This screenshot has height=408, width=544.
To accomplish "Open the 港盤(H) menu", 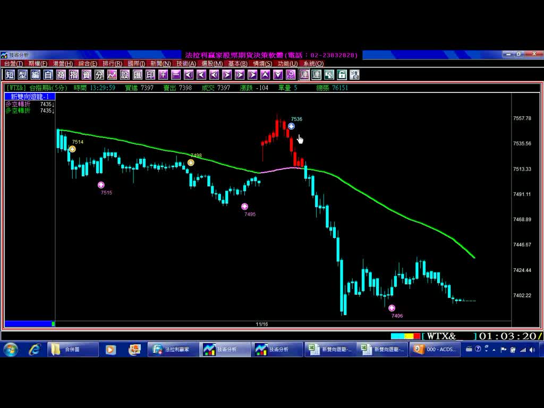I will [63, 64].
